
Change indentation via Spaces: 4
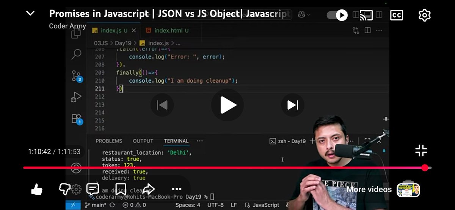188,205
